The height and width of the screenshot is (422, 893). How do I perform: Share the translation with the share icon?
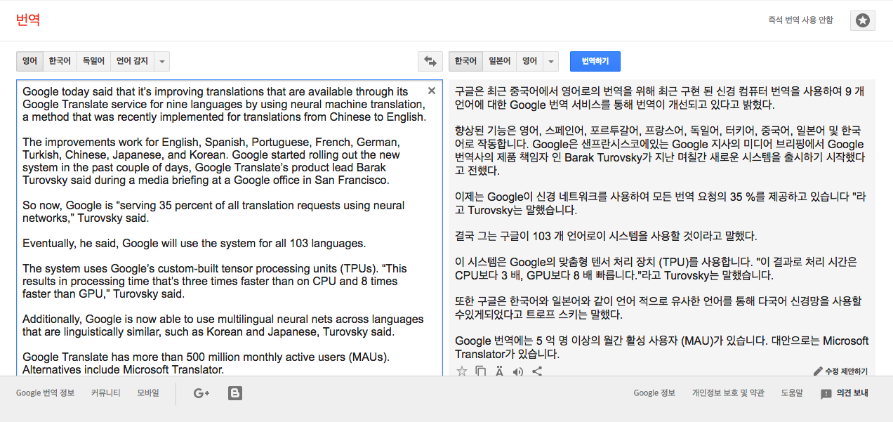[537, 371]
